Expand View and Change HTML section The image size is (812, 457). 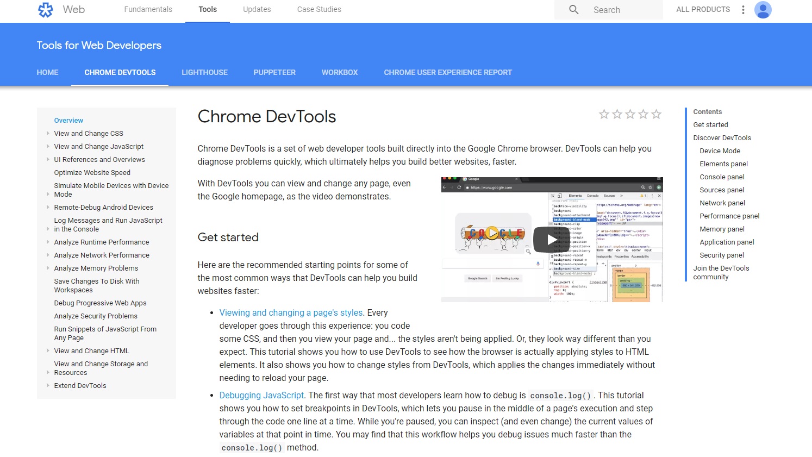point(48,350)
